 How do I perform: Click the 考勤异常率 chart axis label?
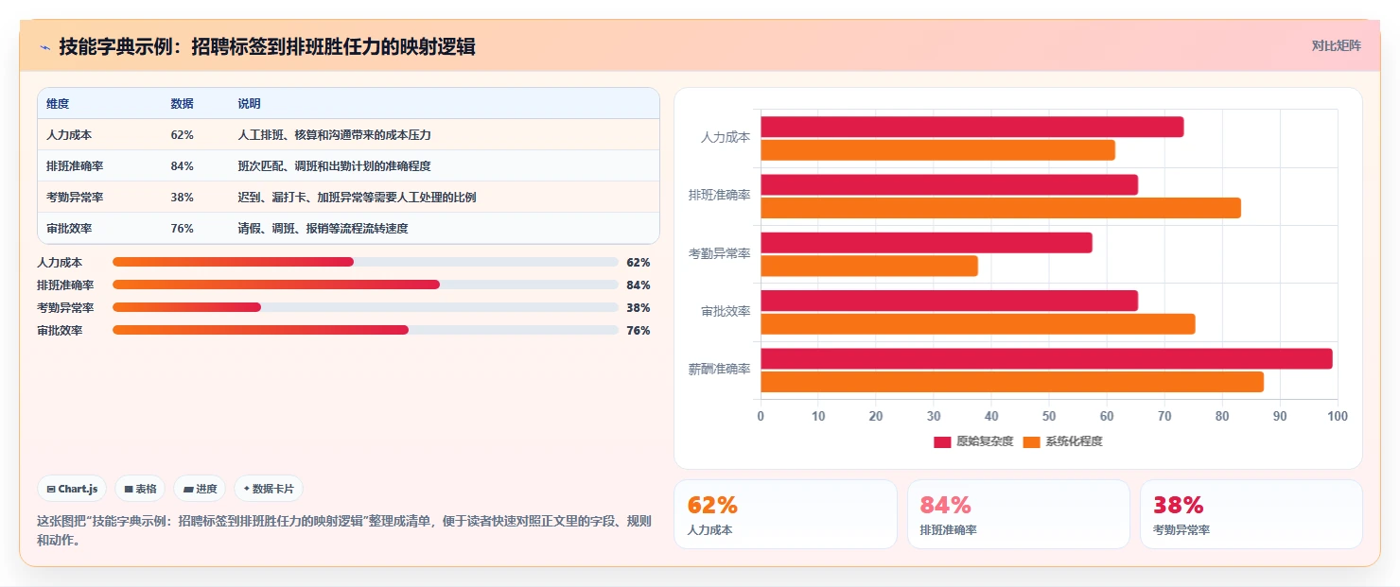pos(719,253)
